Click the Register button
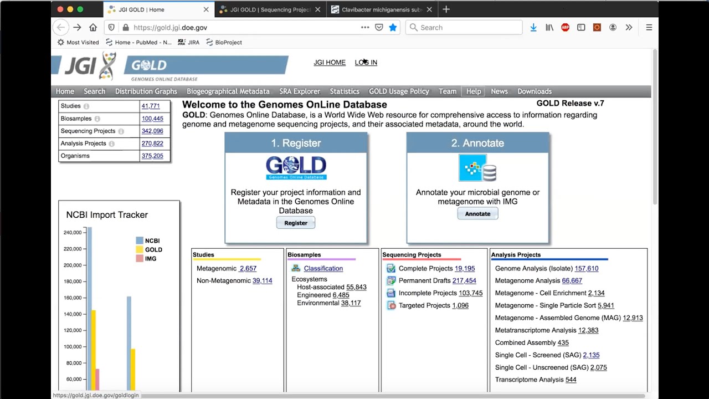Image resolution: width=709 pixels, height=399 pixels. tap(296, 223)
